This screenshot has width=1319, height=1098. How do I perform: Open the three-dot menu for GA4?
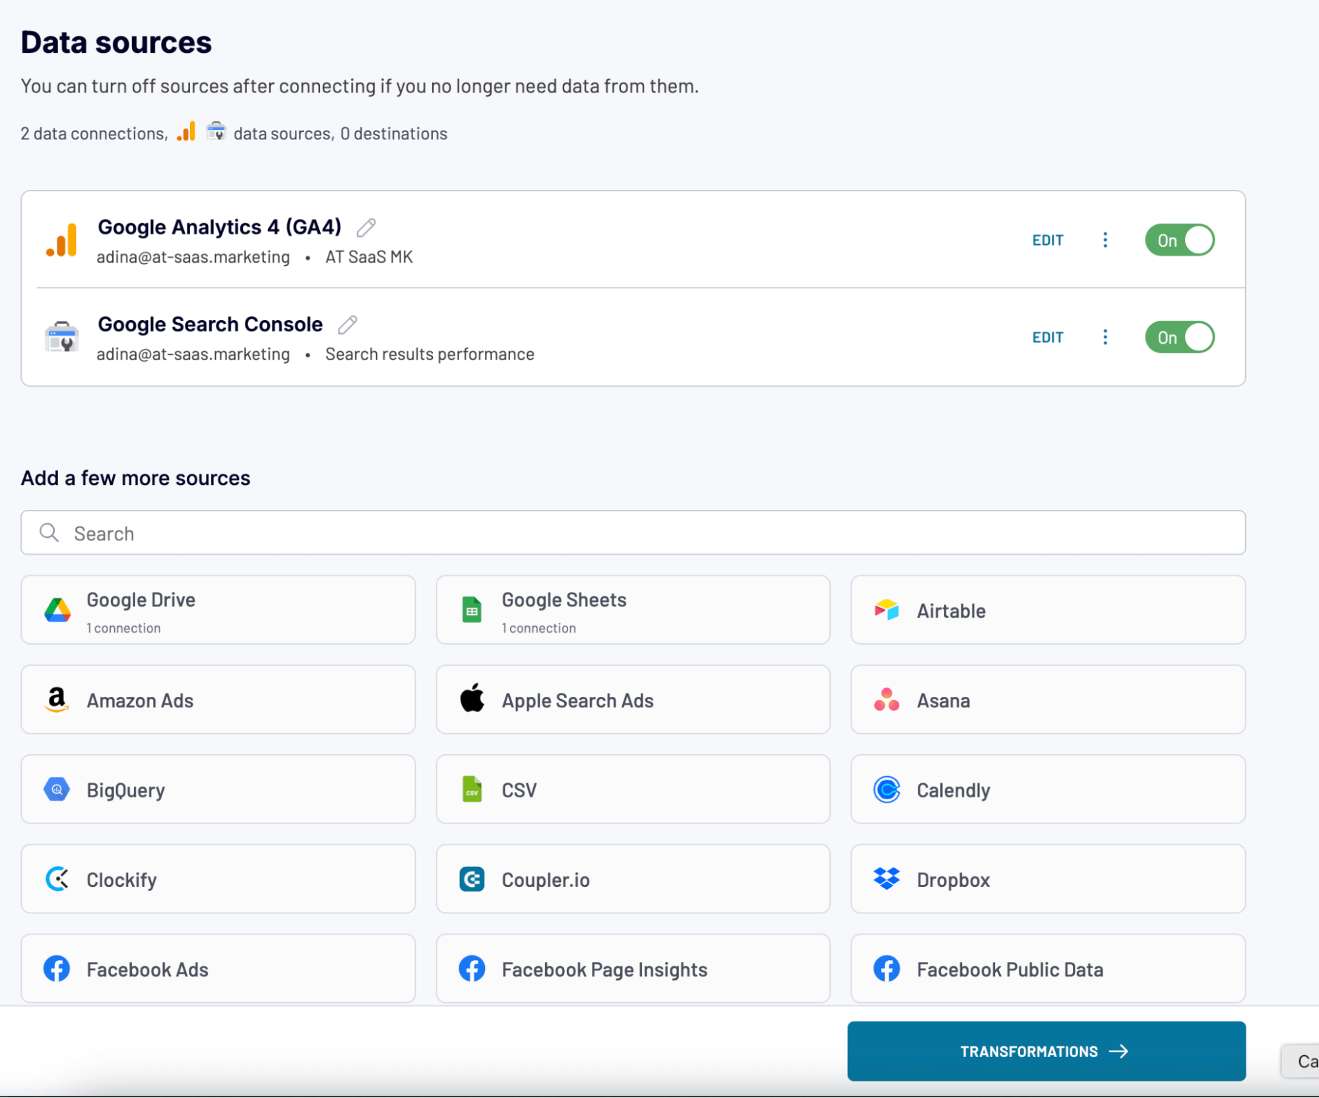[x=1105, y=240]
